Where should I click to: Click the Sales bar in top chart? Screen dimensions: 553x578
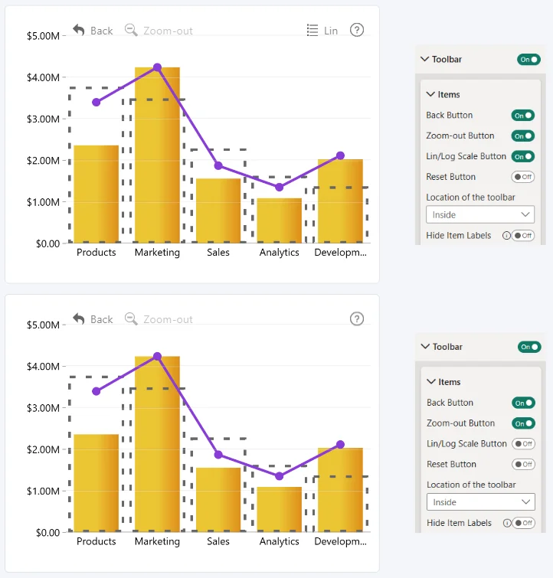pos(218,211)
